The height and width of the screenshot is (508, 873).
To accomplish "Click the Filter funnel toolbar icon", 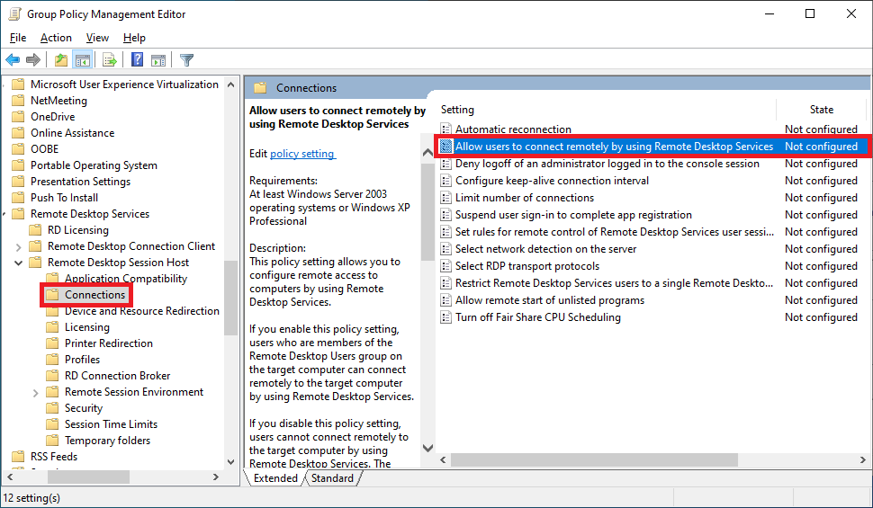I will 186,59.
